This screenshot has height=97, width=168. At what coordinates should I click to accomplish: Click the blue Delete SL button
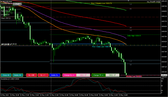pos(55,75)
